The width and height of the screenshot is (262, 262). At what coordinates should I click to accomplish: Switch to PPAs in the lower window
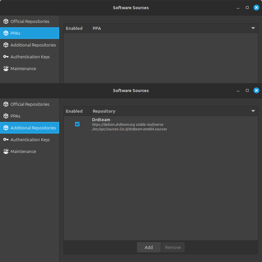coord(29,116)
